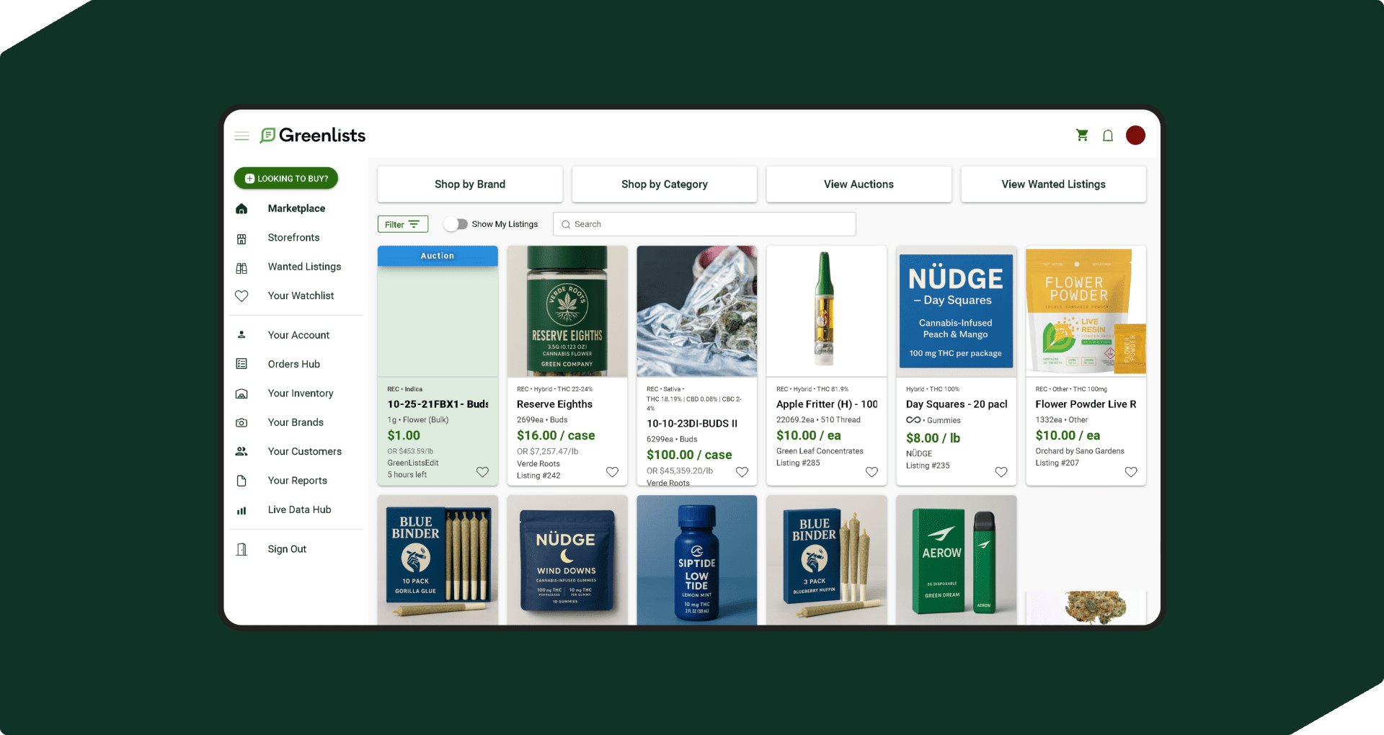Click the Your Brands camera icon

click(x=241, y=423)
